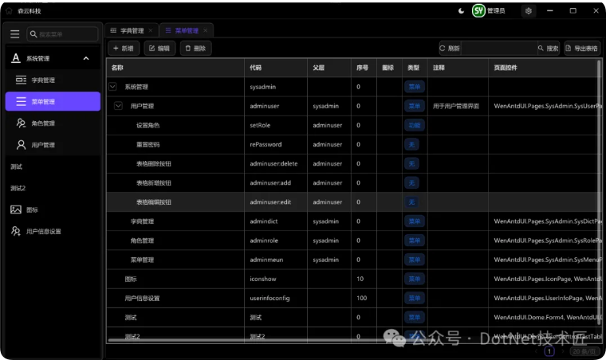Select the 设置角色 row
This screenshot has height=360, width=606.
[352, 125]
